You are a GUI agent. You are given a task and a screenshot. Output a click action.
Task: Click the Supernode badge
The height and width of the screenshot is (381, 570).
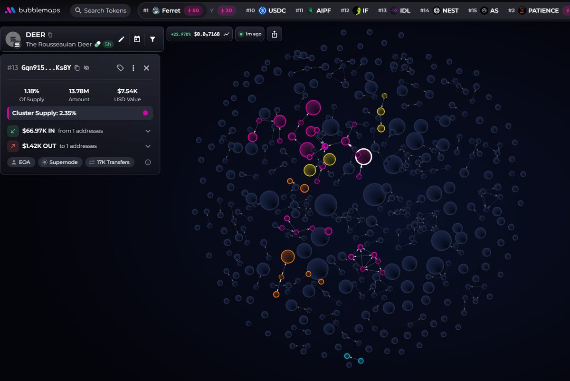(x=60, y=162)
